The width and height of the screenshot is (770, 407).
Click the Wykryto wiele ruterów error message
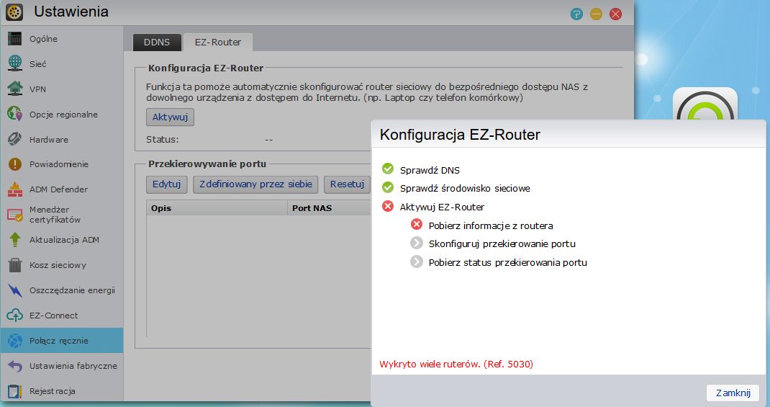[x=456, y=364]
